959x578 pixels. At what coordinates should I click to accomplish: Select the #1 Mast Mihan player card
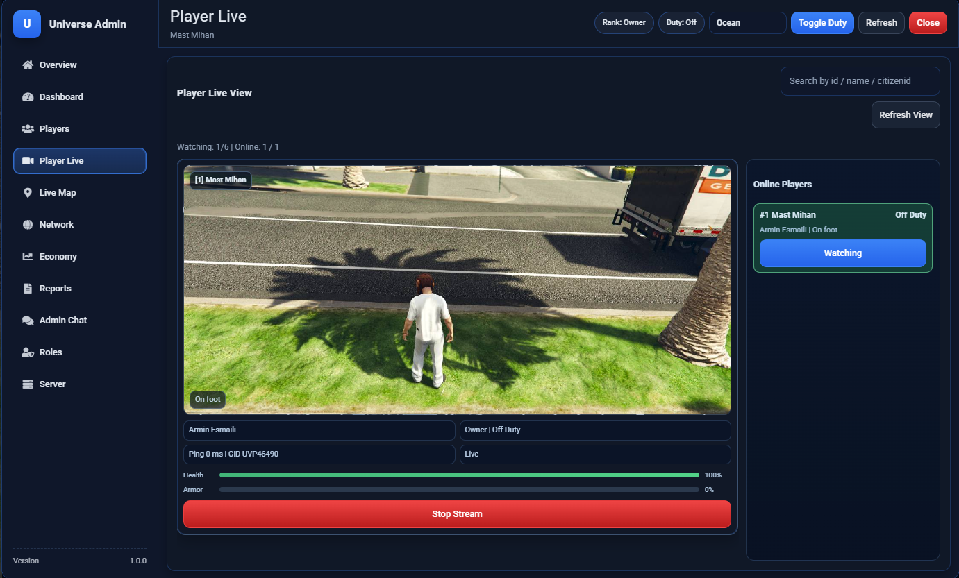pyautogui.click(x=843, y=238)
